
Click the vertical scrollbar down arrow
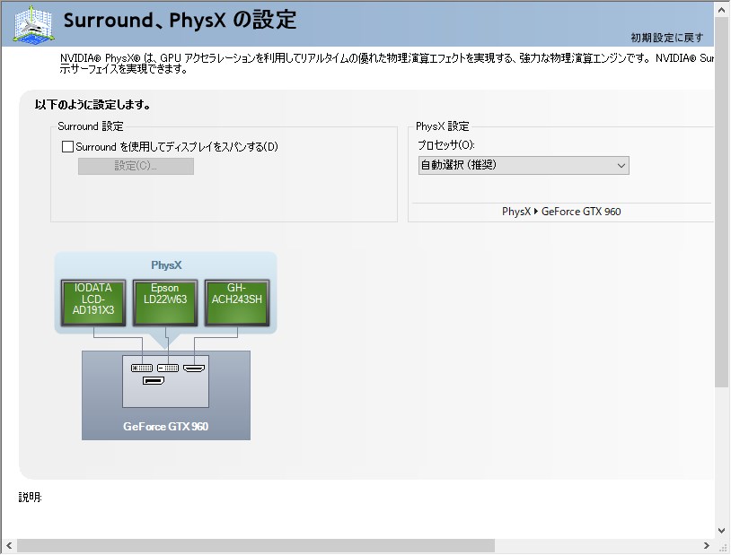(722, 530)
